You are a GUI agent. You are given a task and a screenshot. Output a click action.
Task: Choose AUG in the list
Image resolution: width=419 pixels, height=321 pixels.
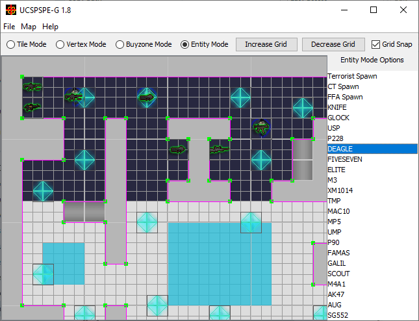[x=372, y=305]
